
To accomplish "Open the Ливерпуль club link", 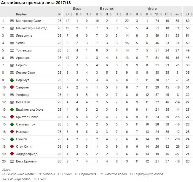I will pyautogui.click(x=24, y=36).
